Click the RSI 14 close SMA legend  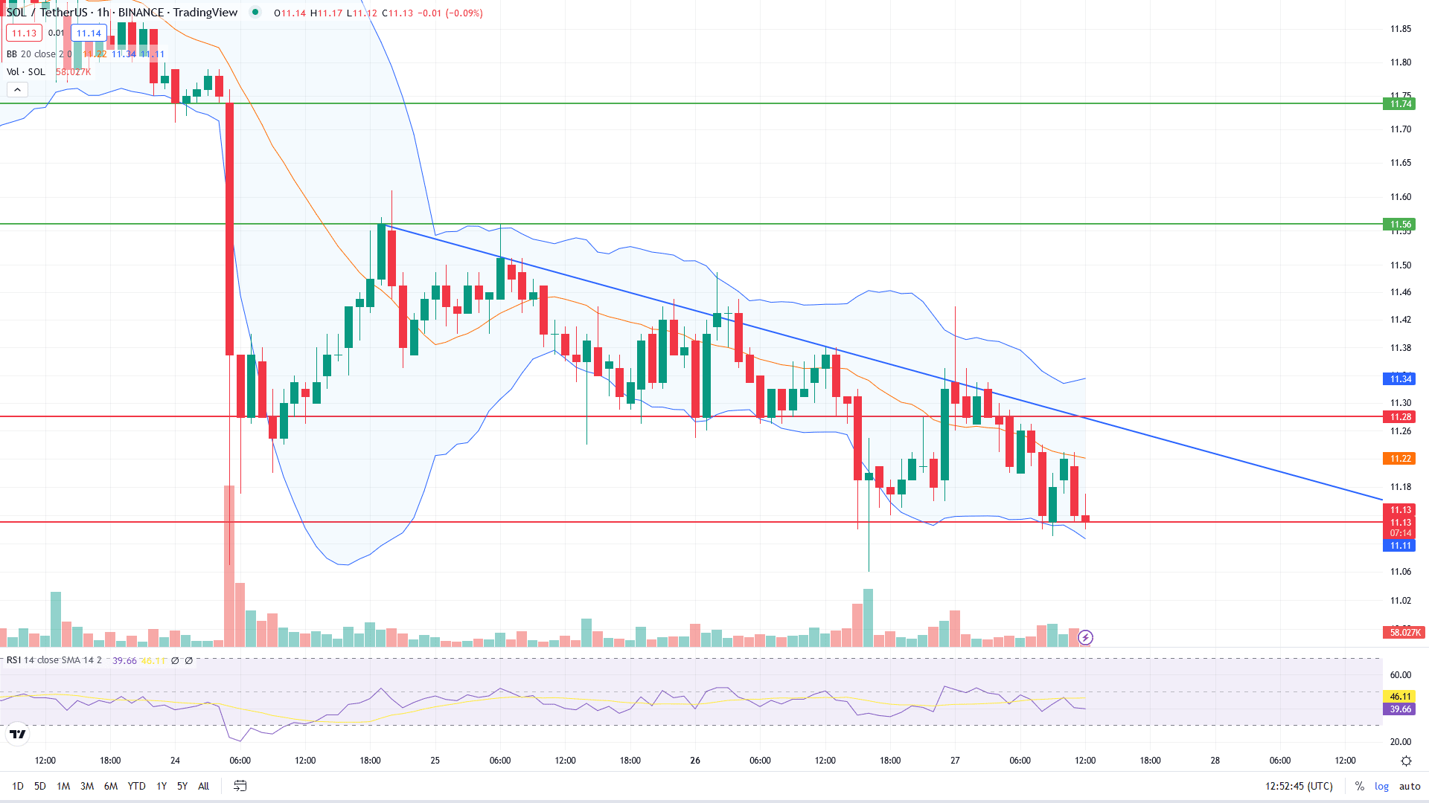tap(54, 660)
